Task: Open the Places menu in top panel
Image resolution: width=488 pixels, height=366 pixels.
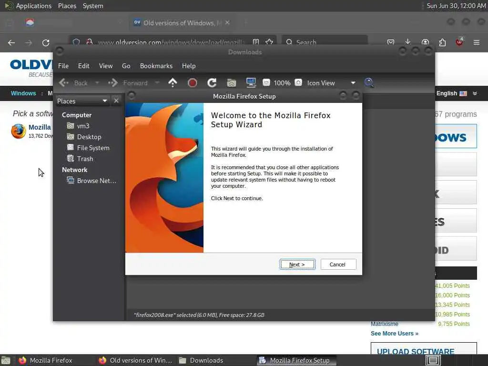Action: coord(67,6)
